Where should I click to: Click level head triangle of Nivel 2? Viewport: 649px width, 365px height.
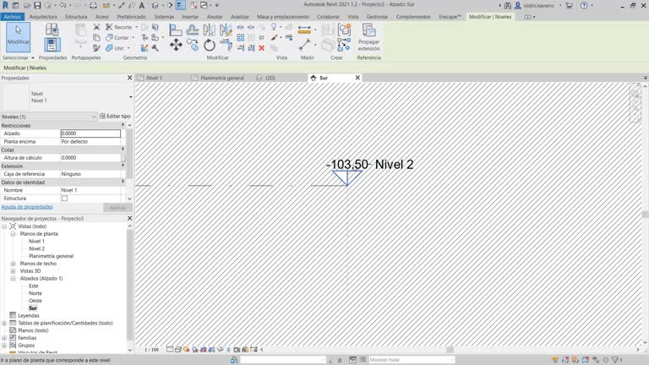tap(346, 177)
